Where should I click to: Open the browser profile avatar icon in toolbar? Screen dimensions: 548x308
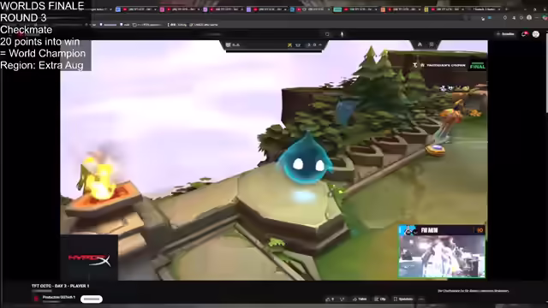[529, 17]
